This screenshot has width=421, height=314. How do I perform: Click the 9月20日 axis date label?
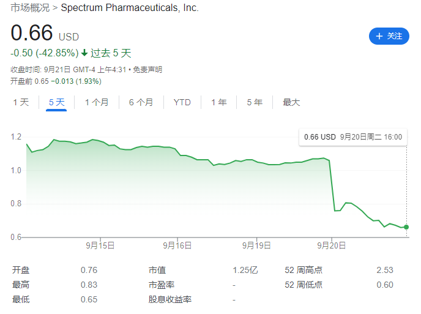point(331,245)
